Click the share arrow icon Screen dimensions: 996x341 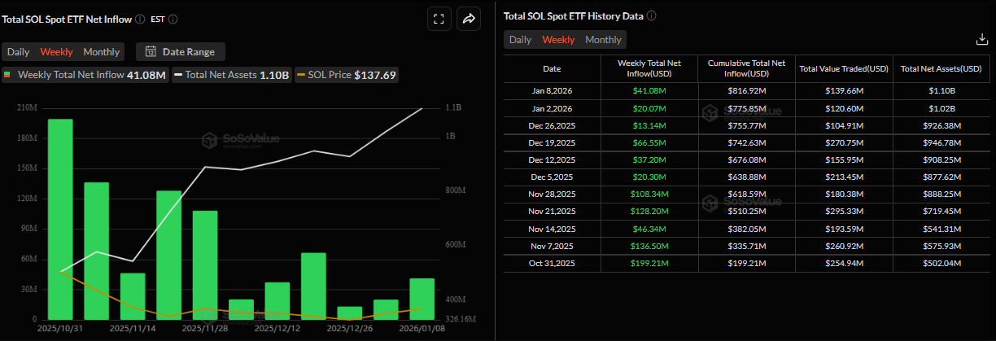click(469, 19)
